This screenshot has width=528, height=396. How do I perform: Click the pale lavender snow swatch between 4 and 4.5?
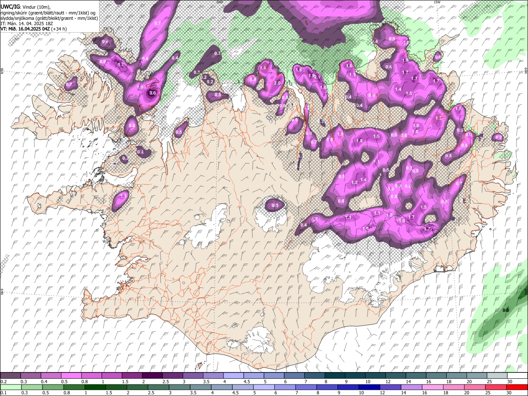pyautogui.click(x=233, y=375)
